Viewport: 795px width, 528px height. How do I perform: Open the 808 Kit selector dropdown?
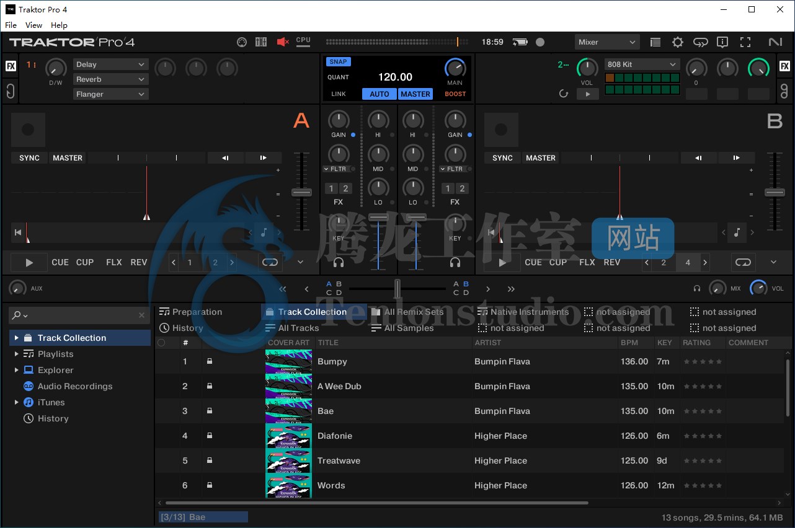642,64
